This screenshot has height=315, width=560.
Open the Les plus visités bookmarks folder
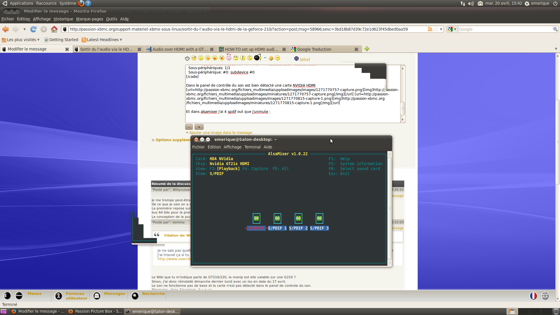tap(21, 40)
